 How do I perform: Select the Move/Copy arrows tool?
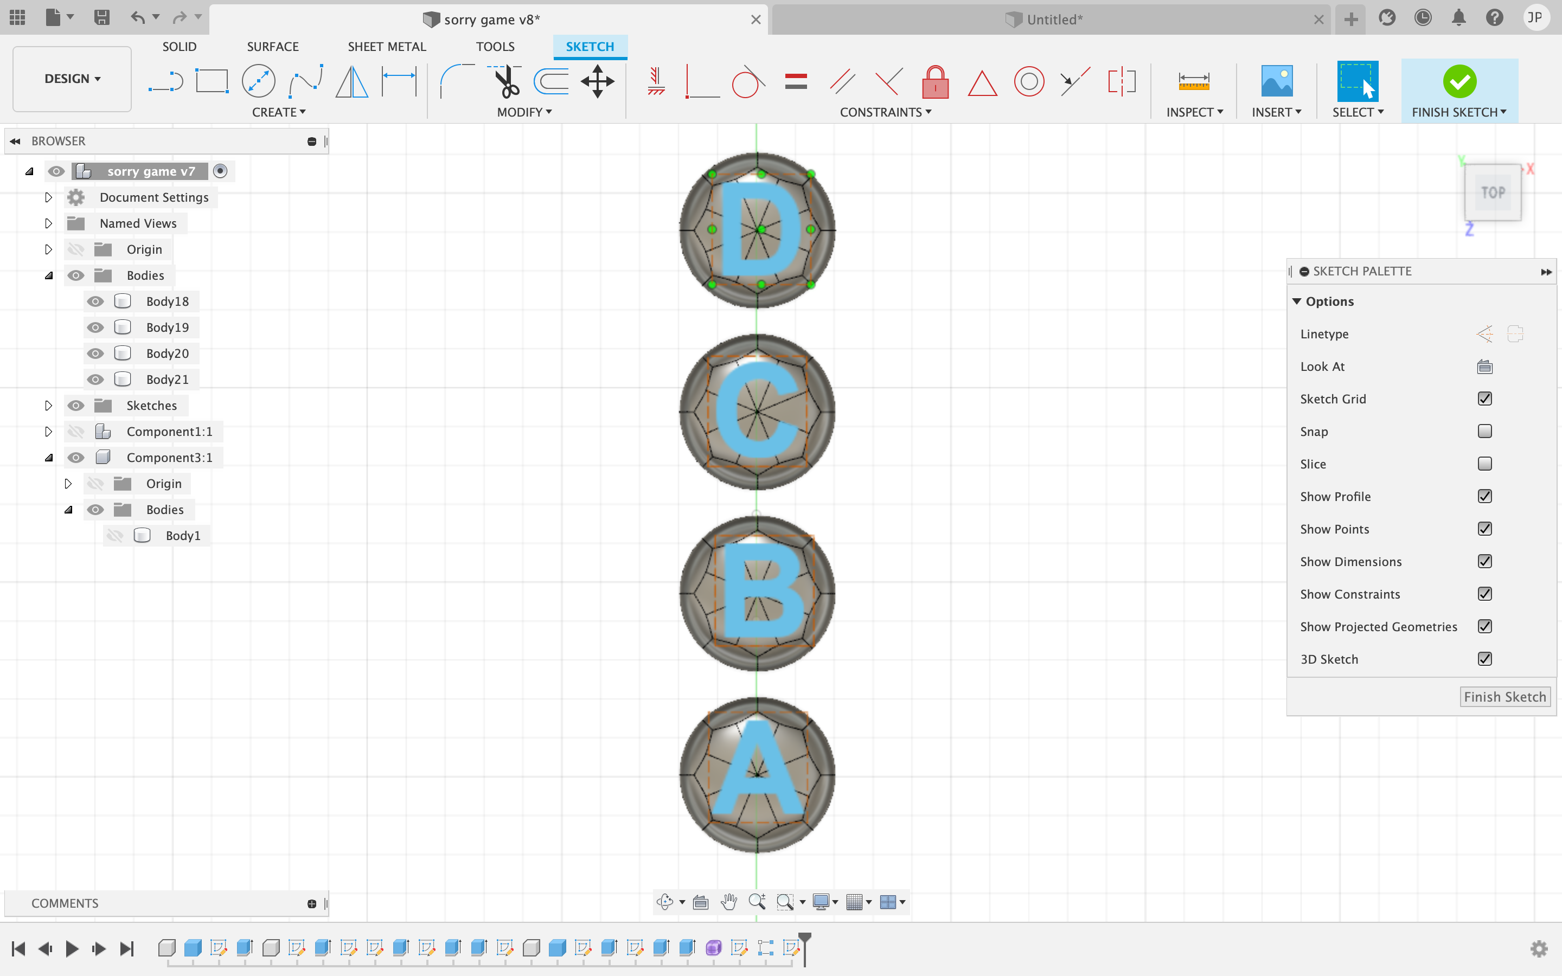pyautogui.click(x=597, y=82)
